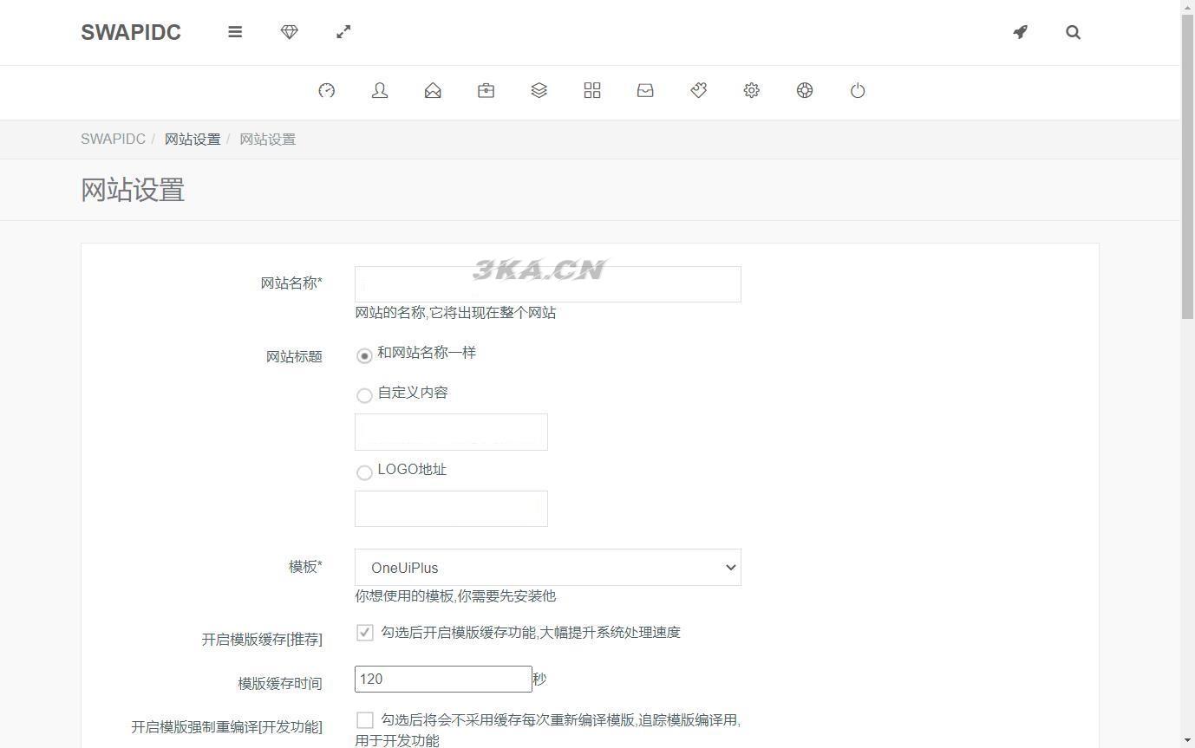Click the inbox tray icon
Viewport: 1195px width, 748px height.
point(645,90)
